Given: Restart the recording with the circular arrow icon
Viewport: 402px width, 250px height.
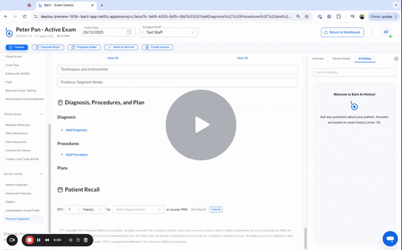Looking at the screenshot, I should (x=78, y=240).
